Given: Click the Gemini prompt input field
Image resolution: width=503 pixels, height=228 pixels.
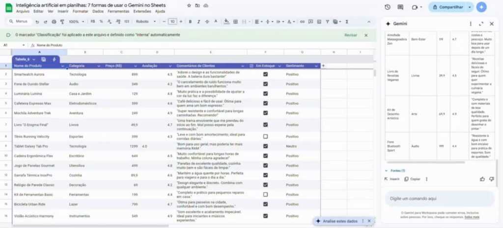Looking at the screenshot, I should click(x=440, y=199).
